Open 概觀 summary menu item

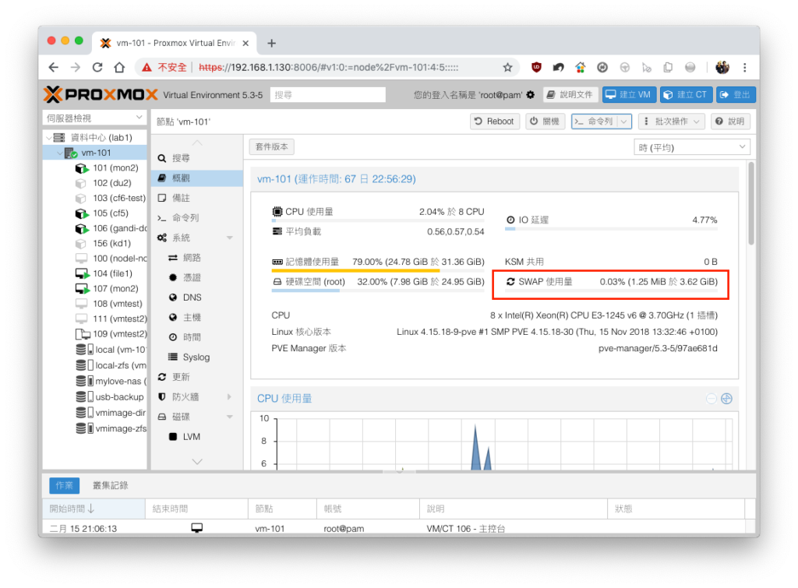tap(197, 178)
